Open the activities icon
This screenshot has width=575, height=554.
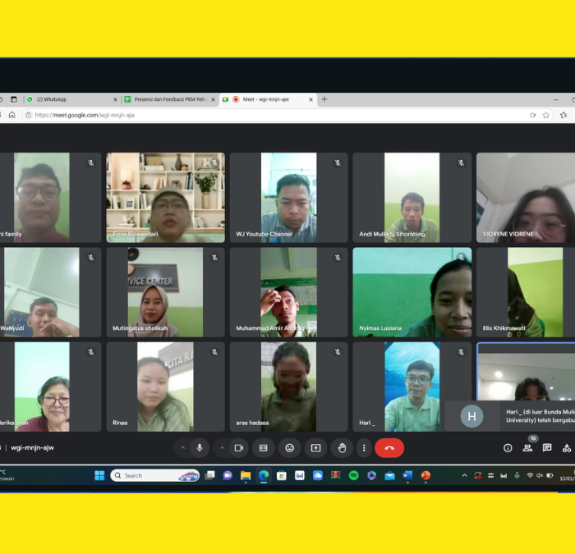567,448
